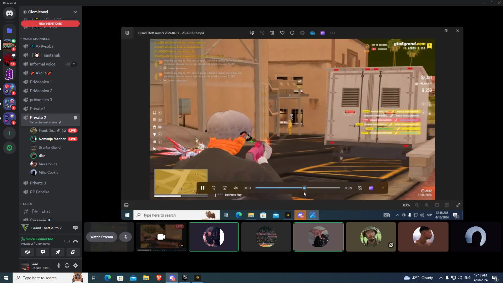The image size is (503, 283).
Task: Open Epic Games Launcher from taskbar
Action: (185, 278)
